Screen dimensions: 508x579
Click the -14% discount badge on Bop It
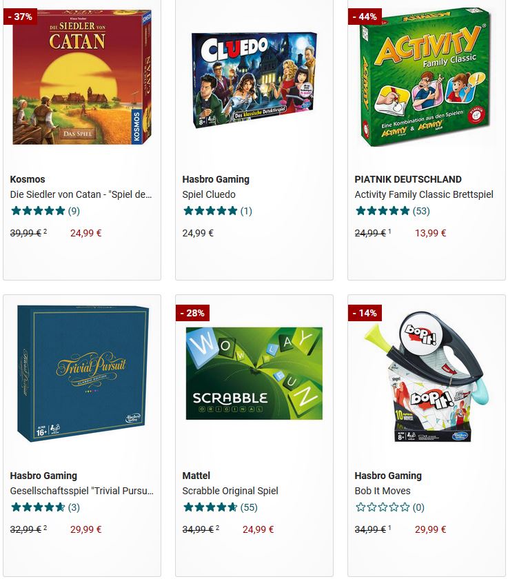click(365, 313)
